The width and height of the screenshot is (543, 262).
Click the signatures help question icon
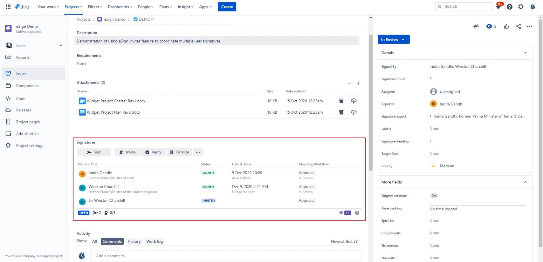pyautogui.click(x=357, y=213)
